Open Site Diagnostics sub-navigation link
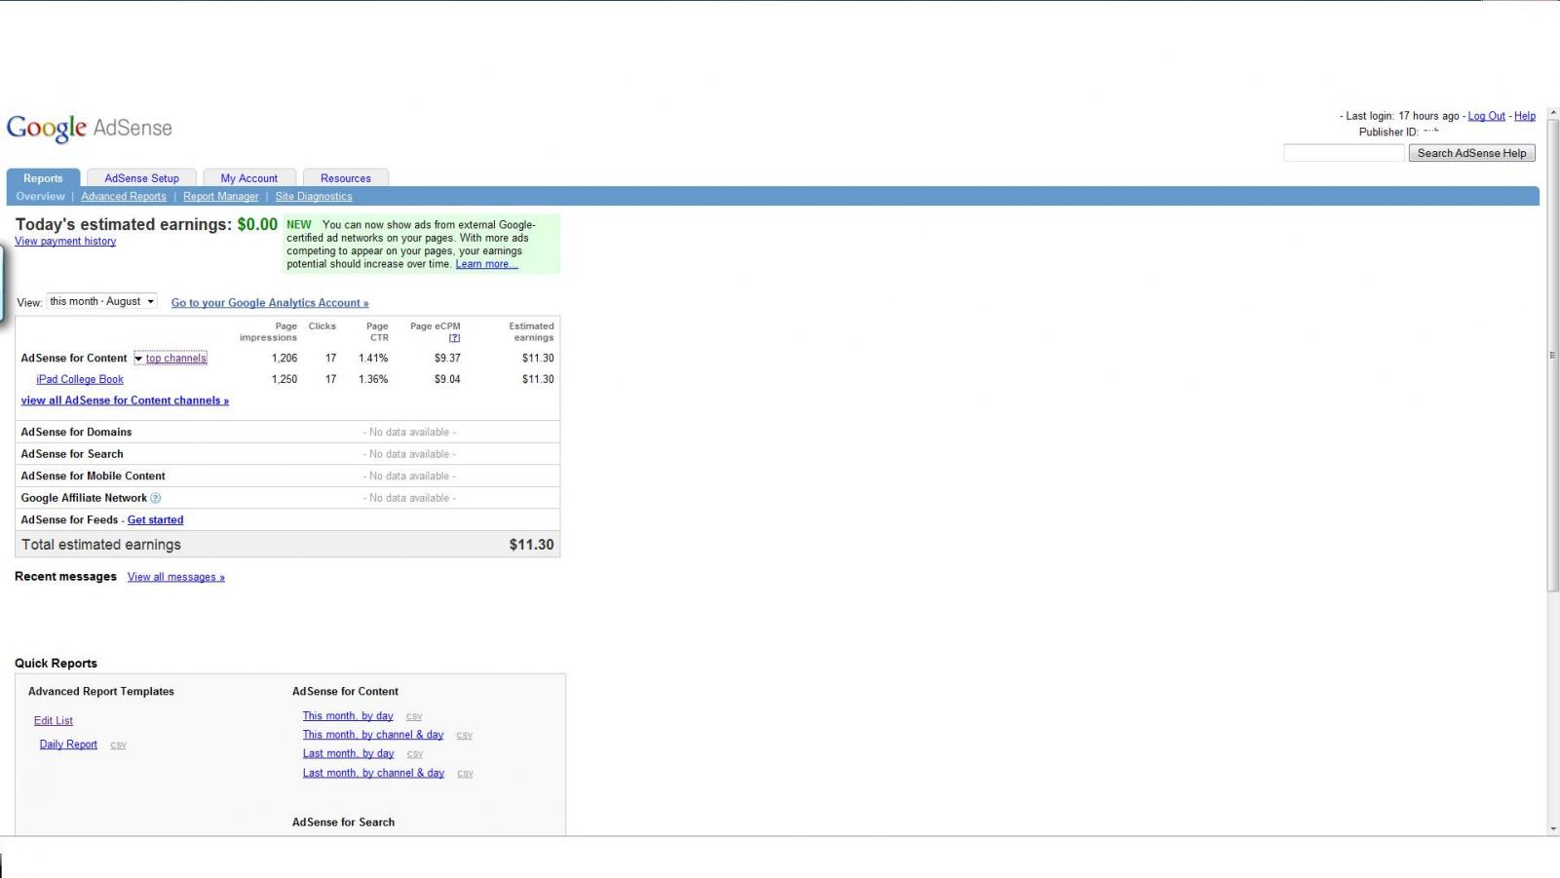 [314, 197]
